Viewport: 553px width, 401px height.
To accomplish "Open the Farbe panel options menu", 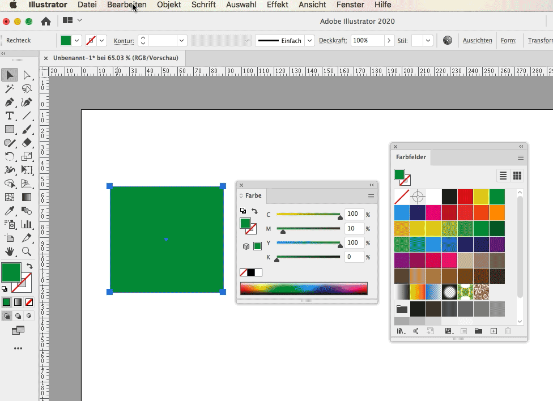I will point(371,196).
